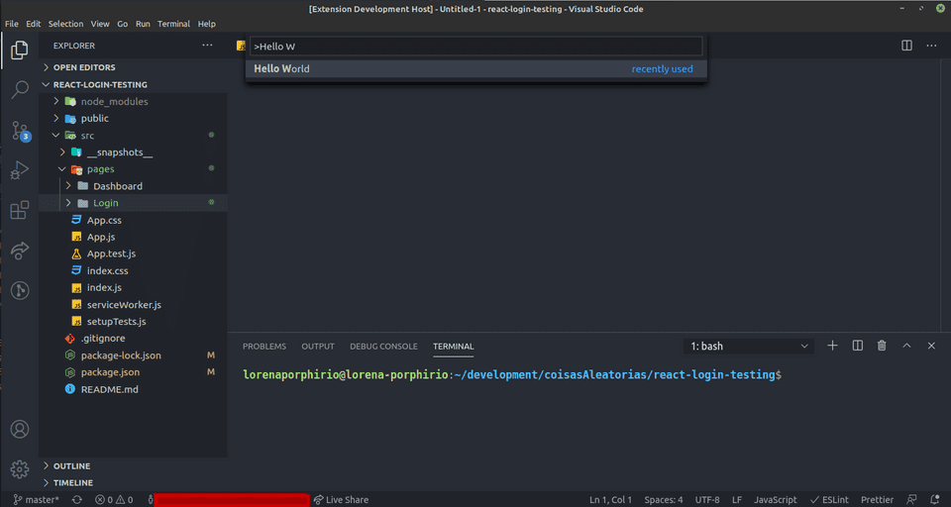Open the Run and Debug view
This screenshot has width=951, height=507.
pyautogui.click(x=19, y=170)
